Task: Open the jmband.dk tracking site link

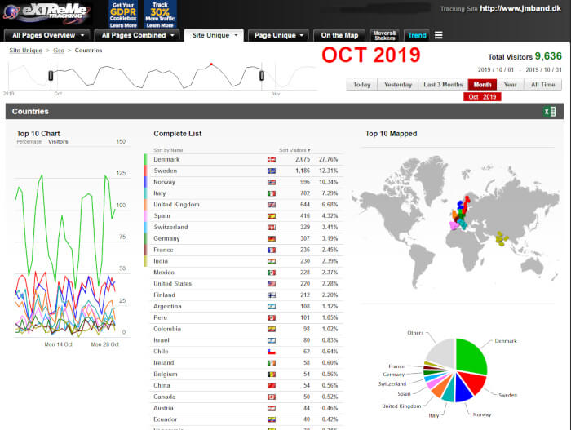Action: pos(520,8)
